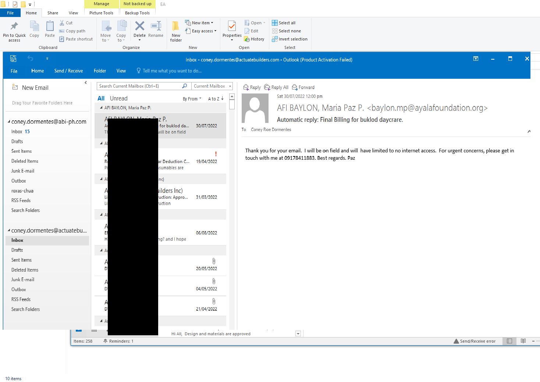Open the attachment message dated 20/05/2022
The image size is (540, 382).
[160, 265]
